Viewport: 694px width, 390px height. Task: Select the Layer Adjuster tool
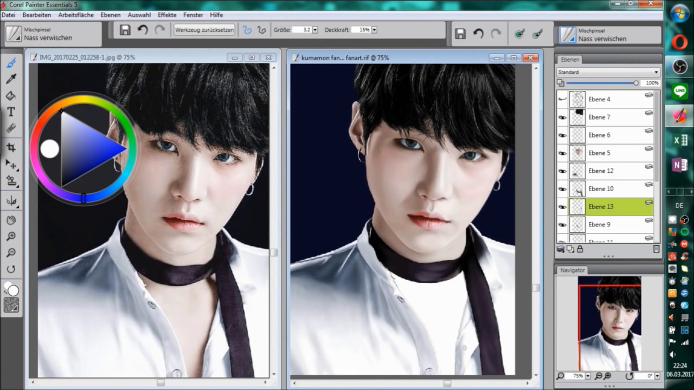pyautogui.click(x=11, y=164)
